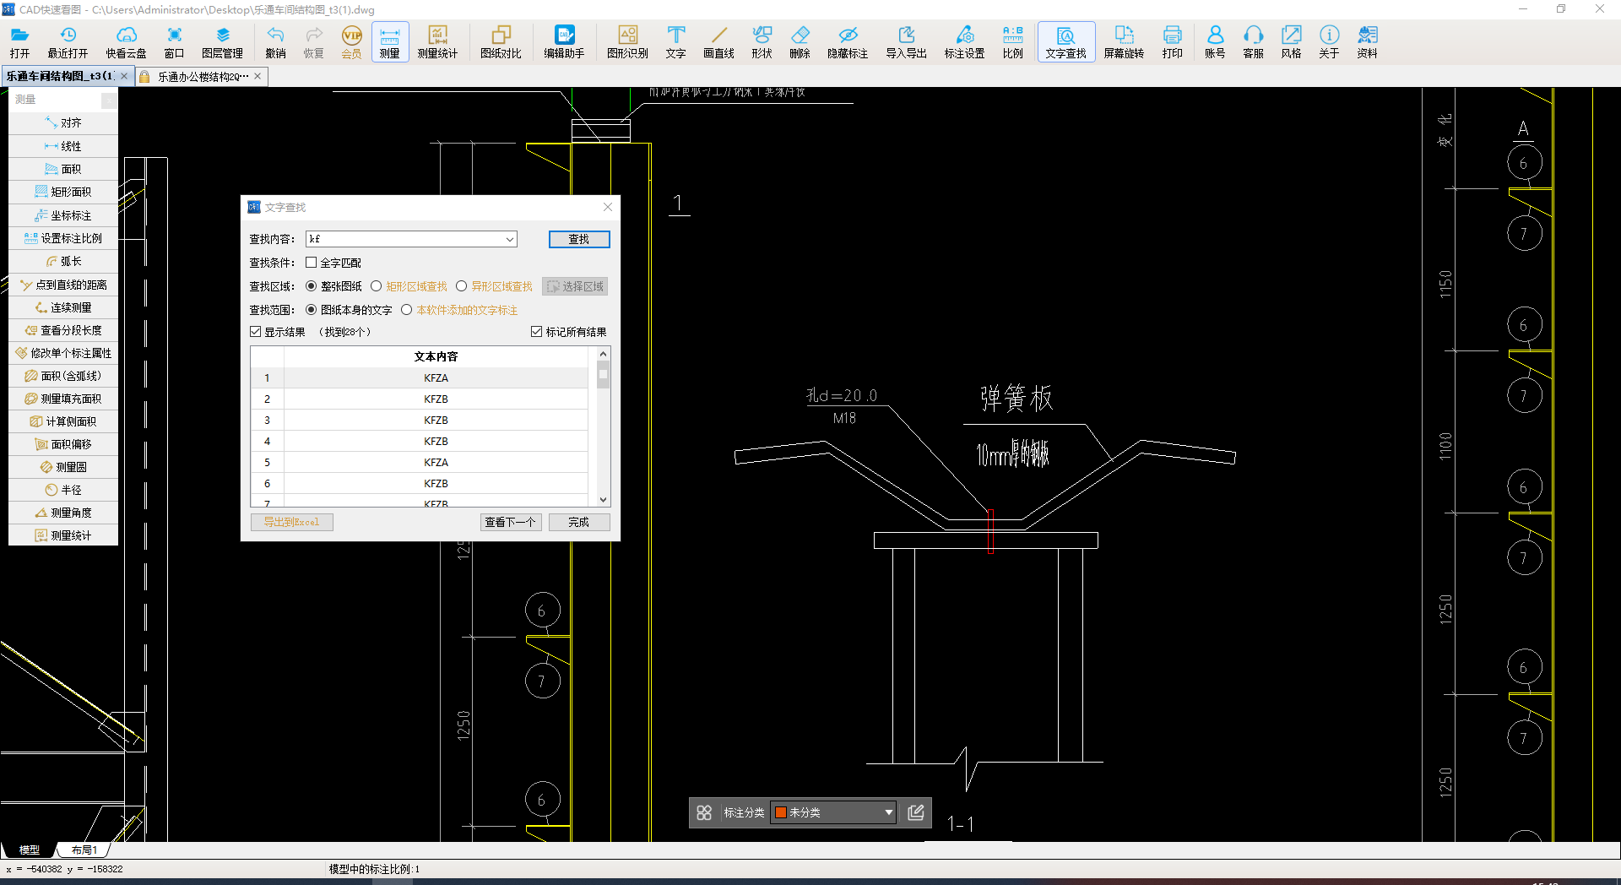This screenshot has height=885, width=1621.
Task: Click the 打开 (Open) toolbar icon
Action: 20,41
